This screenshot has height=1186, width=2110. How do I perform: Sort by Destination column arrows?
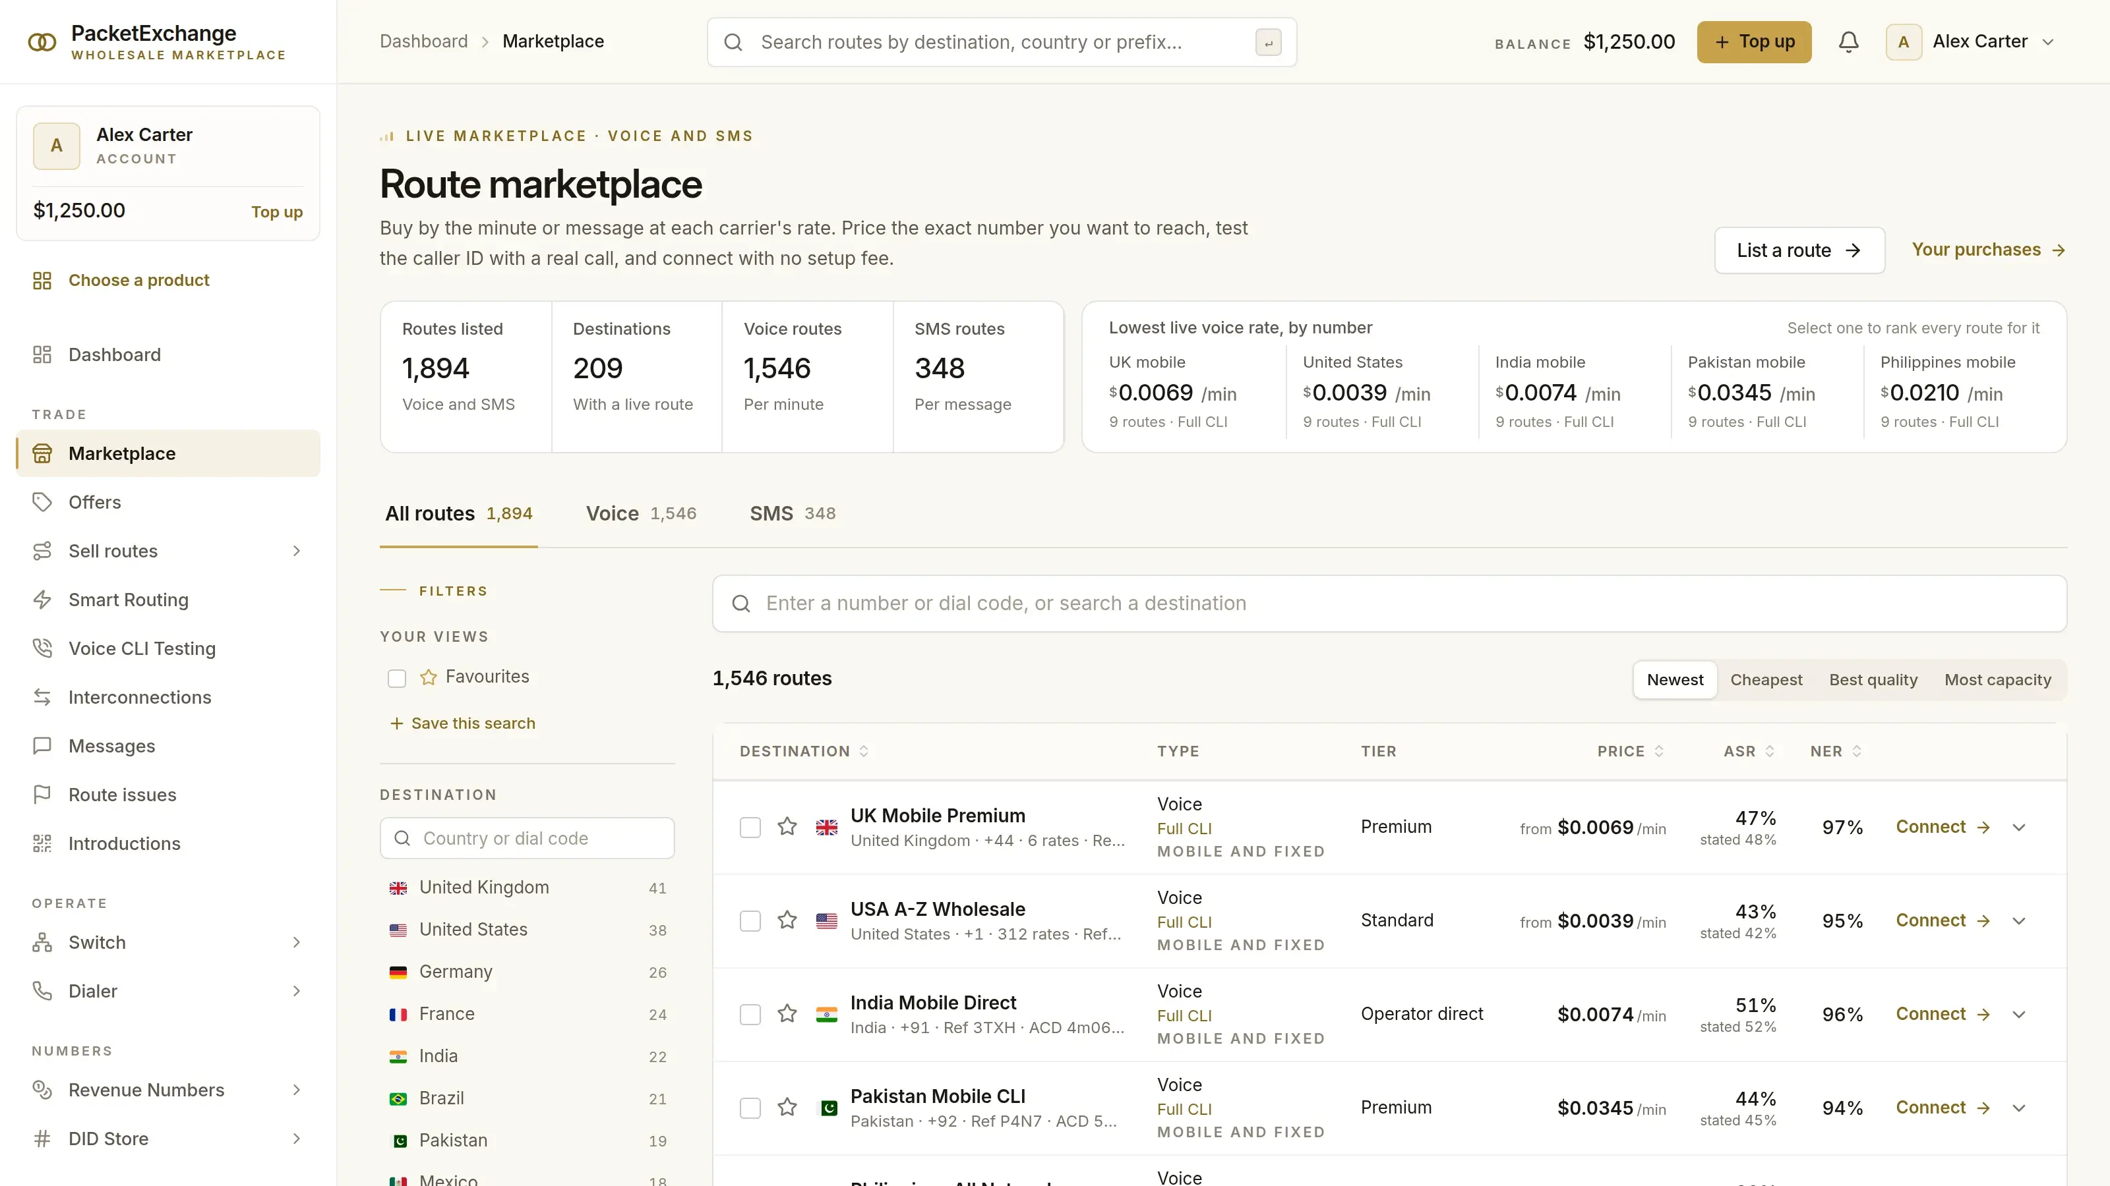click(x=863, y=751)
